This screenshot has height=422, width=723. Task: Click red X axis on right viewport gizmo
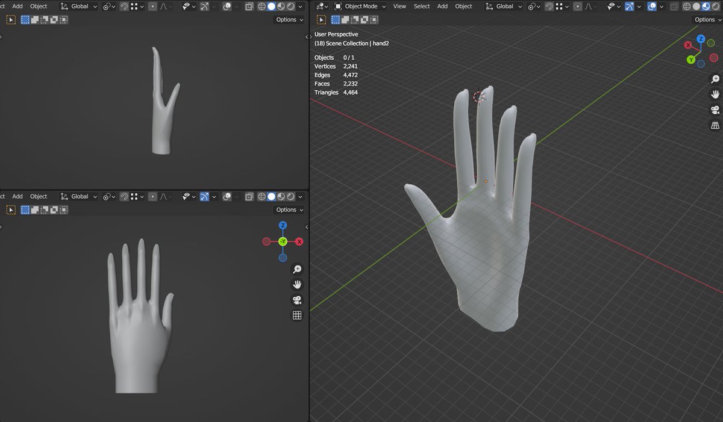coord(688,45)
